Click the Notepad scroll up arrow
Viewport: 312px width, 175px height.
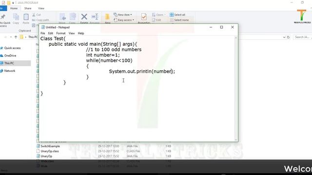[236, 38]
